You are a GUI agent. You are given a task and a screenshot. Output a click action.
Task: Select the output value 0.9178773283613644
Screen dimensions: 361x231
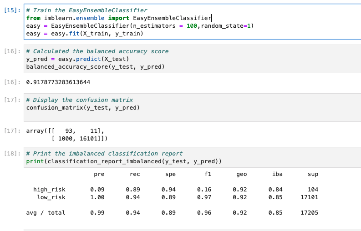[x=58, y=82]
